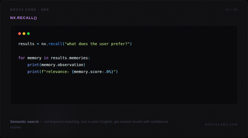Select the 02 / 05 slide counter
248x138 pixels.
click(x=231, y=10)
